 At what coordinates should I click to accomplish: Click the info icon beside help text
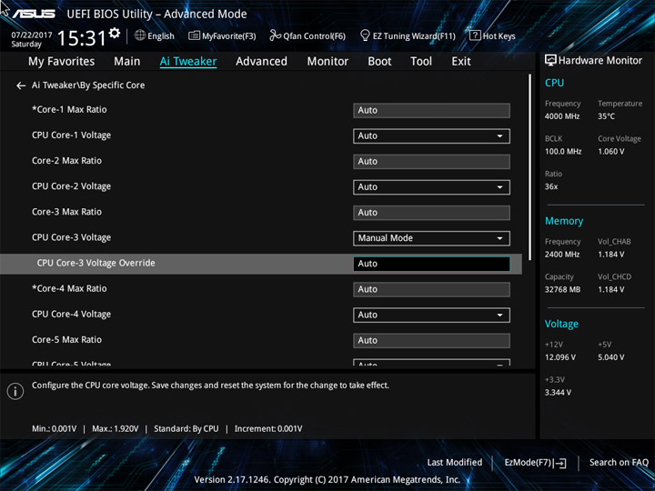15,391
